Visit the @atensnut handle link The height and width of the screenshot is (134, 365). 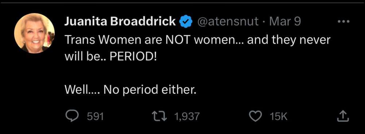click(228, 21)
